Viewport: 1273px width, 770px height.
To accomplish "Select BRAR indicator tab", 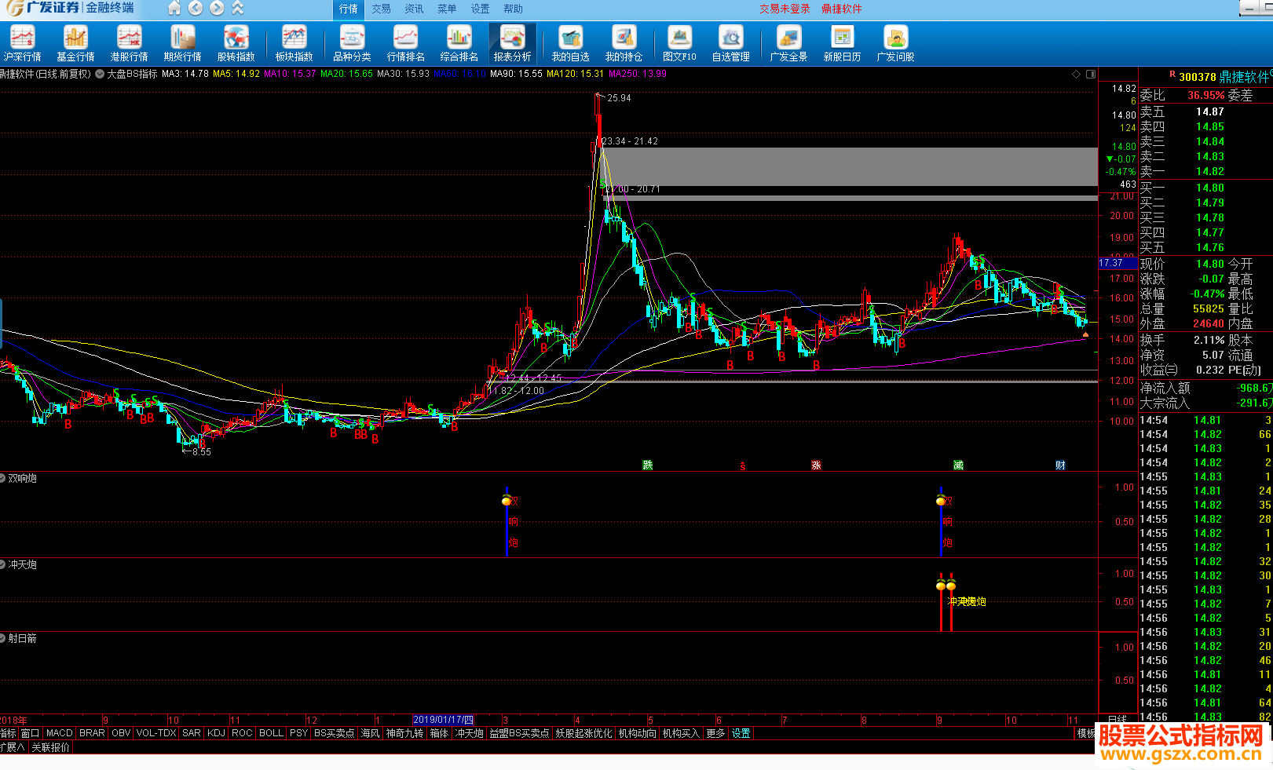I will (92, 733).
